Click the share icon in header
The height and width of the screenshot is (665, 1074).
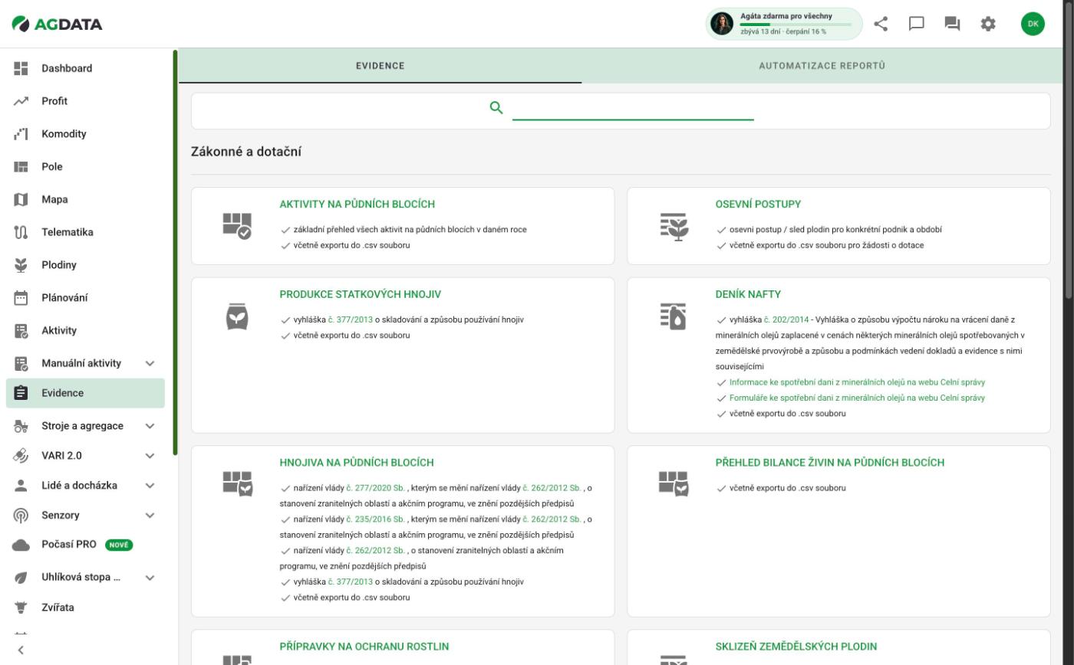pyautogui.click(x=881, y=24)
